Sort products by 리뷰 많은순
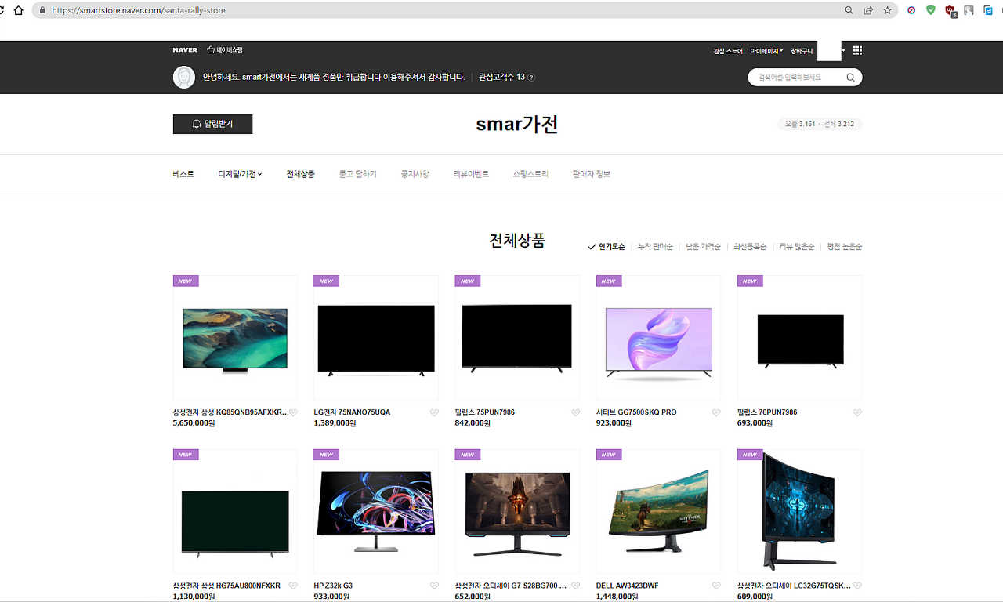This screenshot has width=1003, height=602. [797, 247]
